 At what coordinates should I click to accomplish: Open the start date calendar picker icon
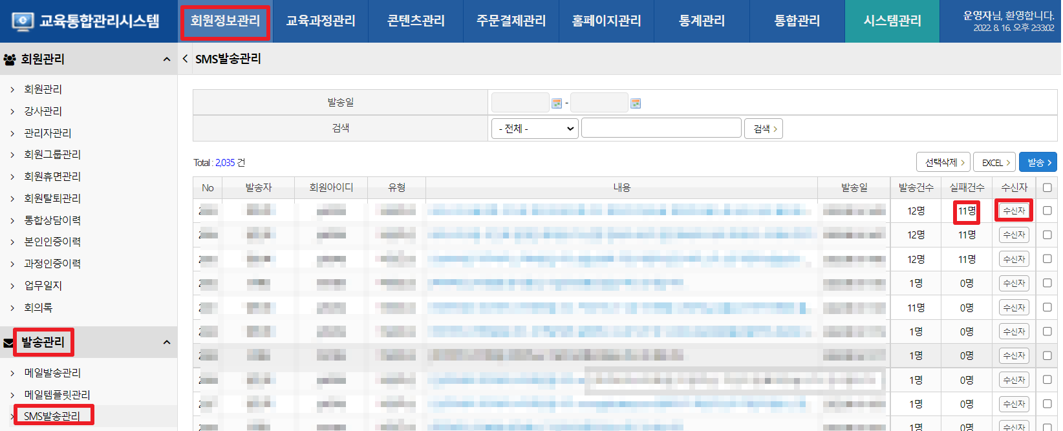557,103
